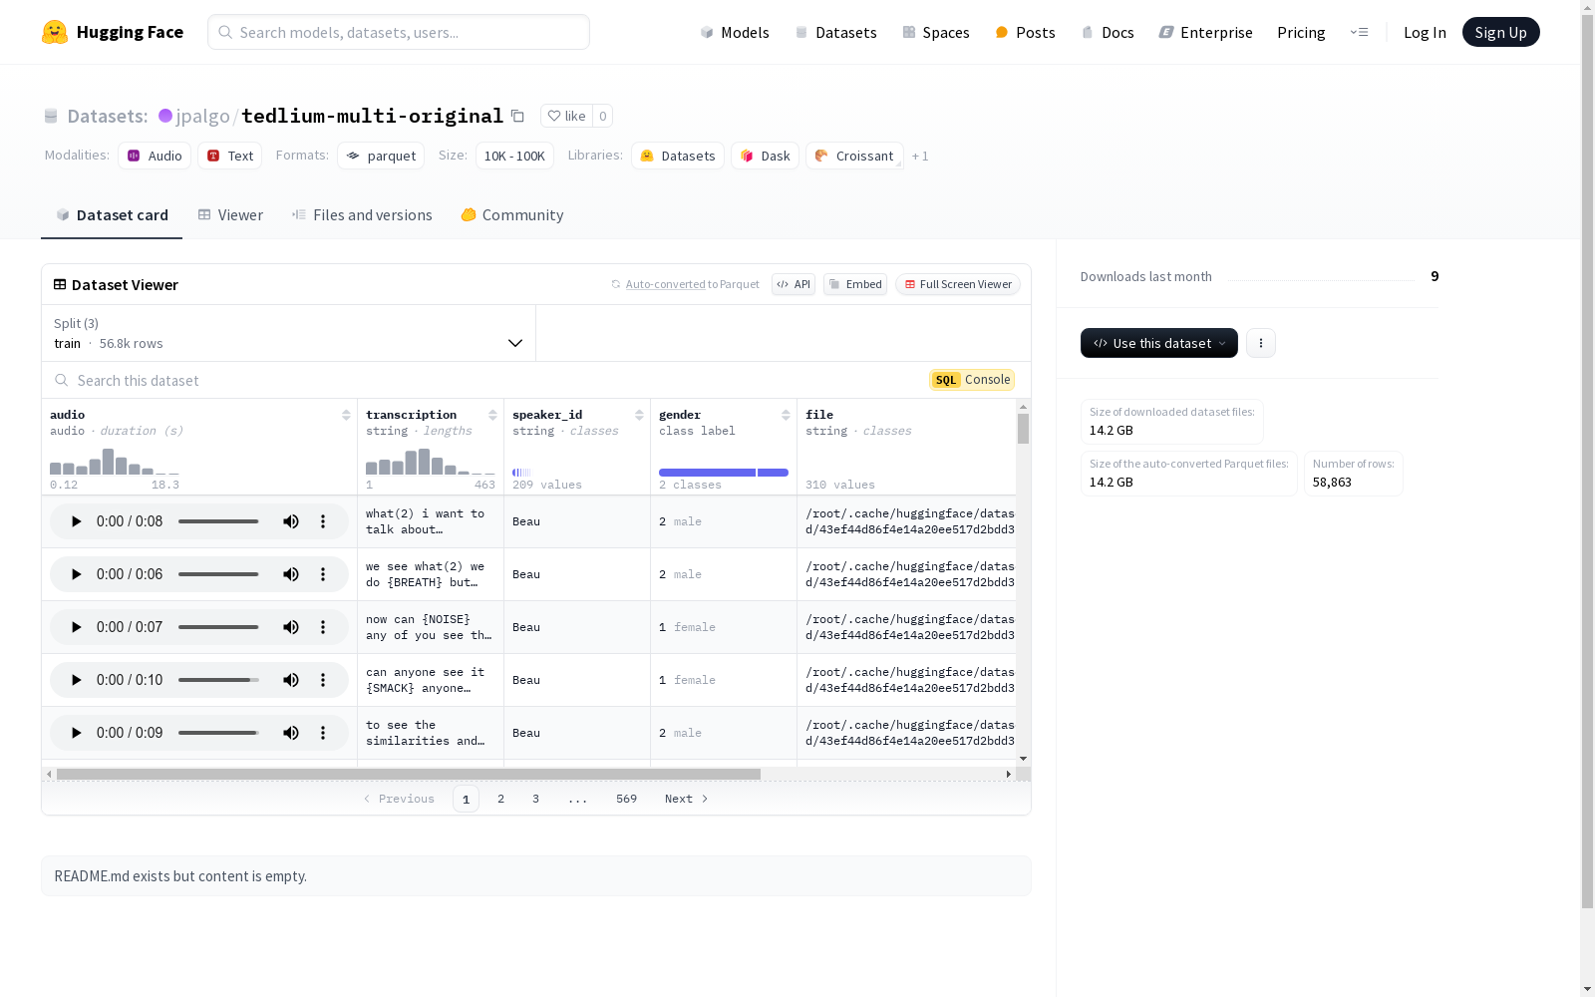Open the Models menu item

[x=735, y=32]
